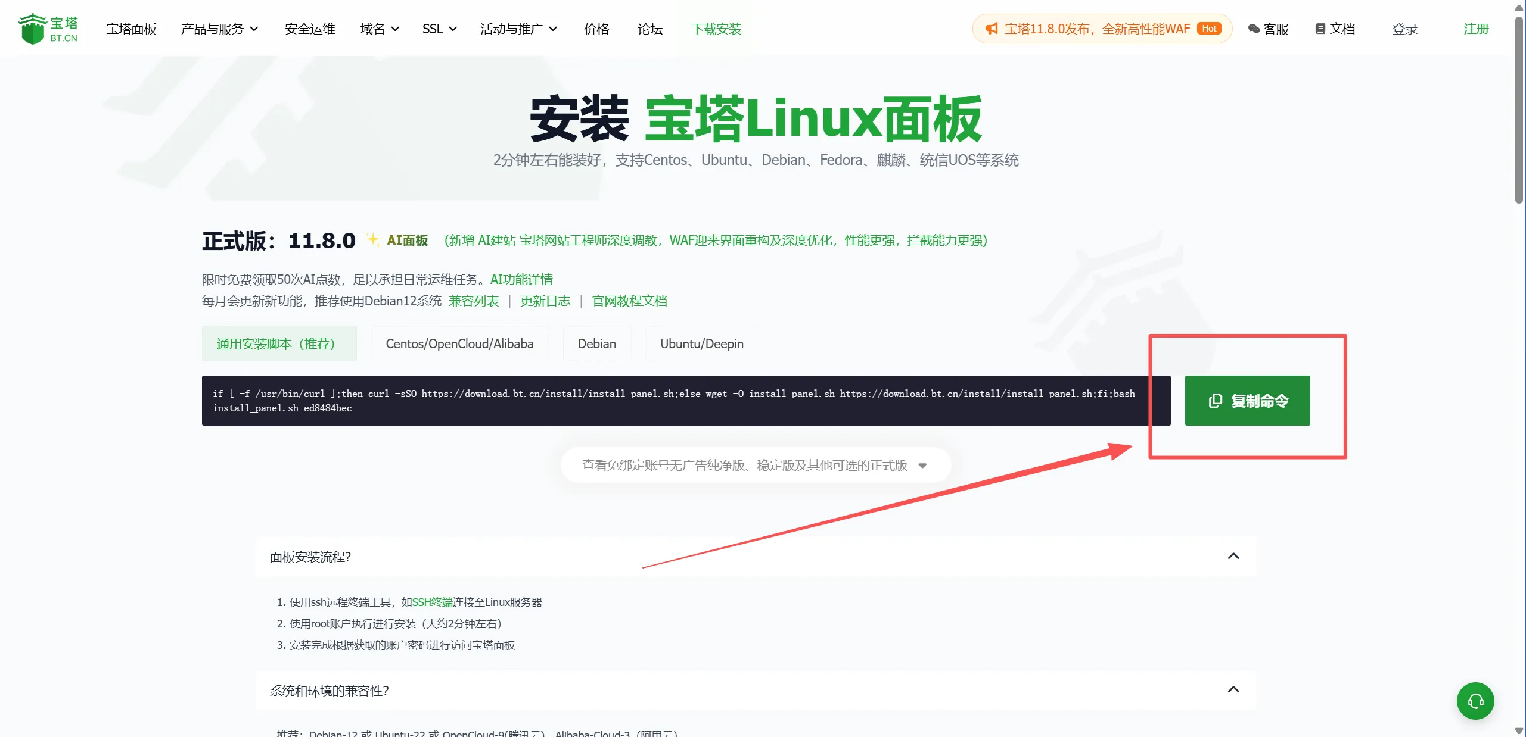Click '正式版：11.8.0' heading
Screen dimensions: 1526x737
click(x=279, y=241)
